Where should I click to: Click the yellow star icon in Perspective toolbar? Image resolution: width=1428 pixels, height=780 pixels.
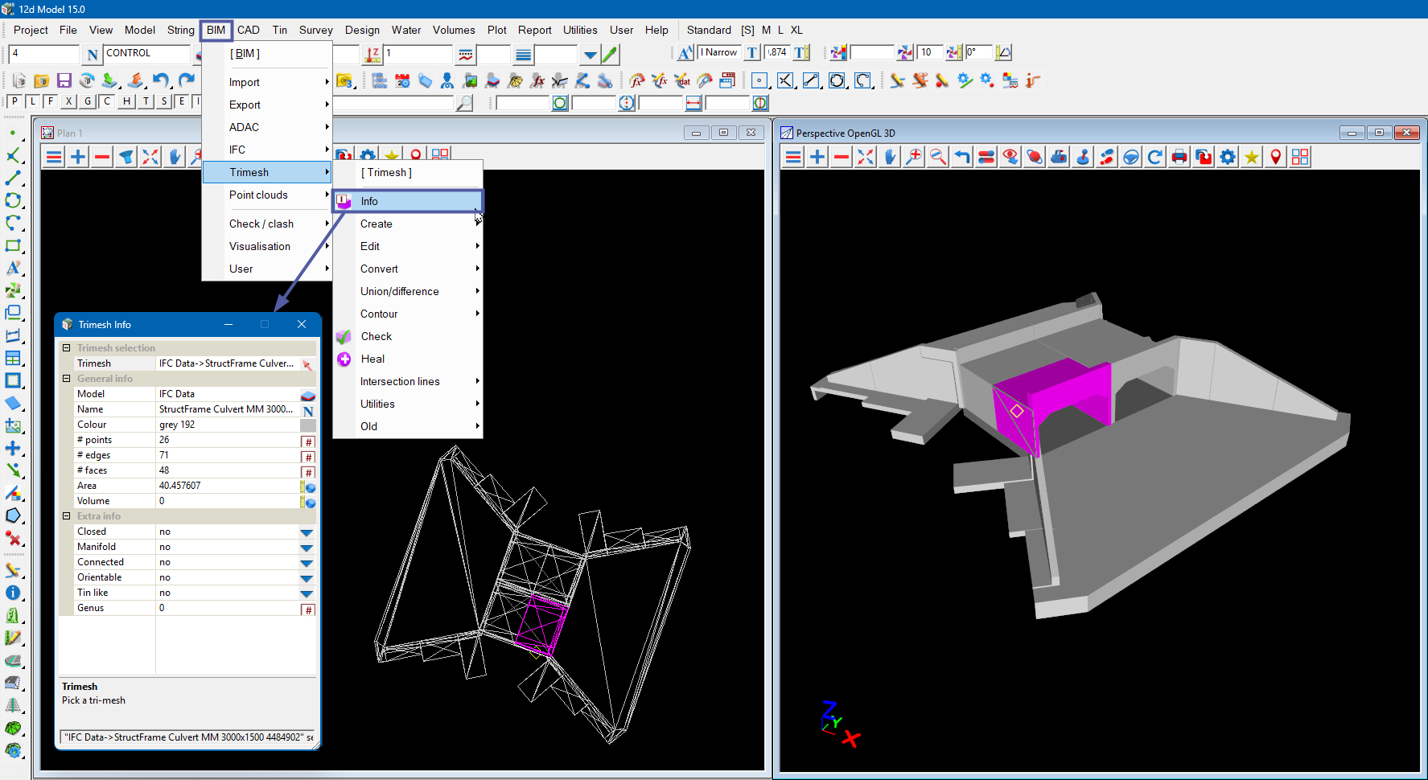coord(1251,157)
